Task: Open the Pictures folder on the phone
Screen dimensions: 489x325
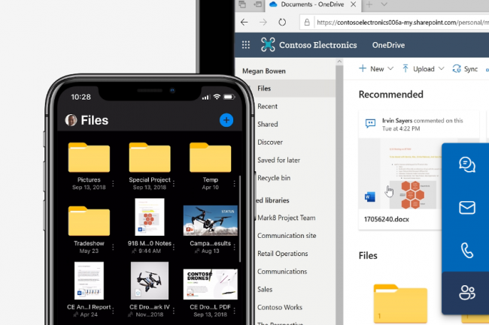Action: 89,158
